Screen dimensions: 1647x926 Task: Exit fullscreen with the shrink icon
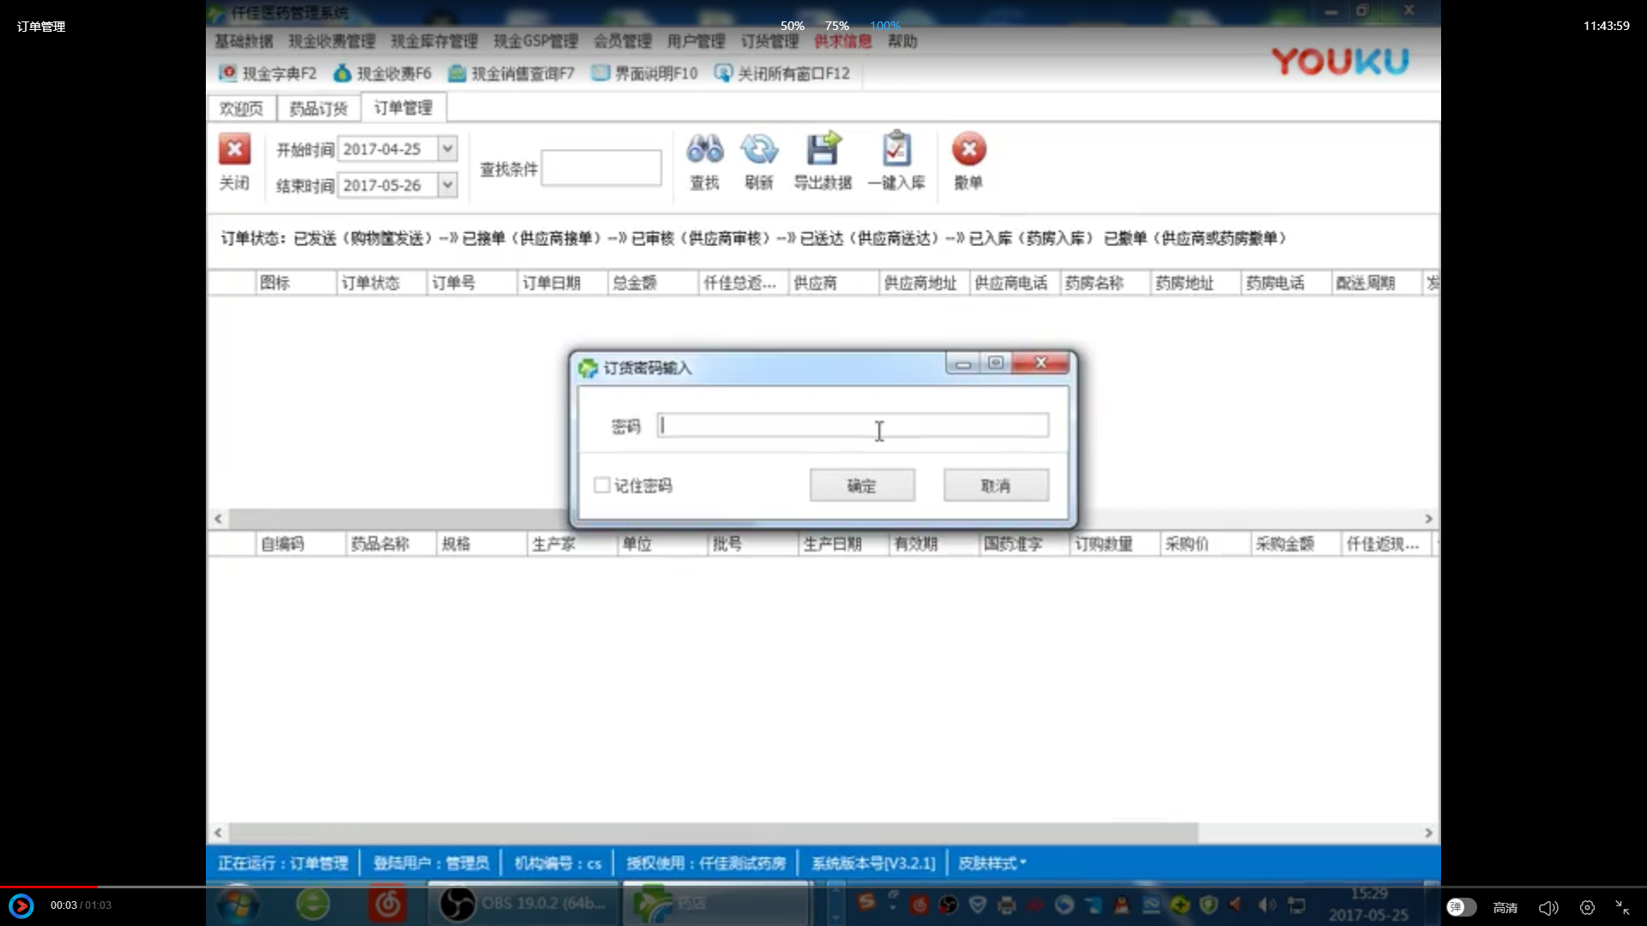pos(1623,907)
